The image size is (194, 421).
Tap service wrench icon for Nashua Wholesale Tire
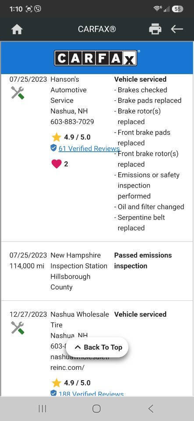click(x=18, y=328)
